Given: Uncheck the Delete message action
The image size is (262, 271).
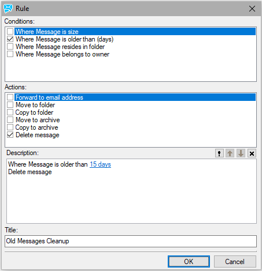Looking at the screenshot, I should (10, 135).
